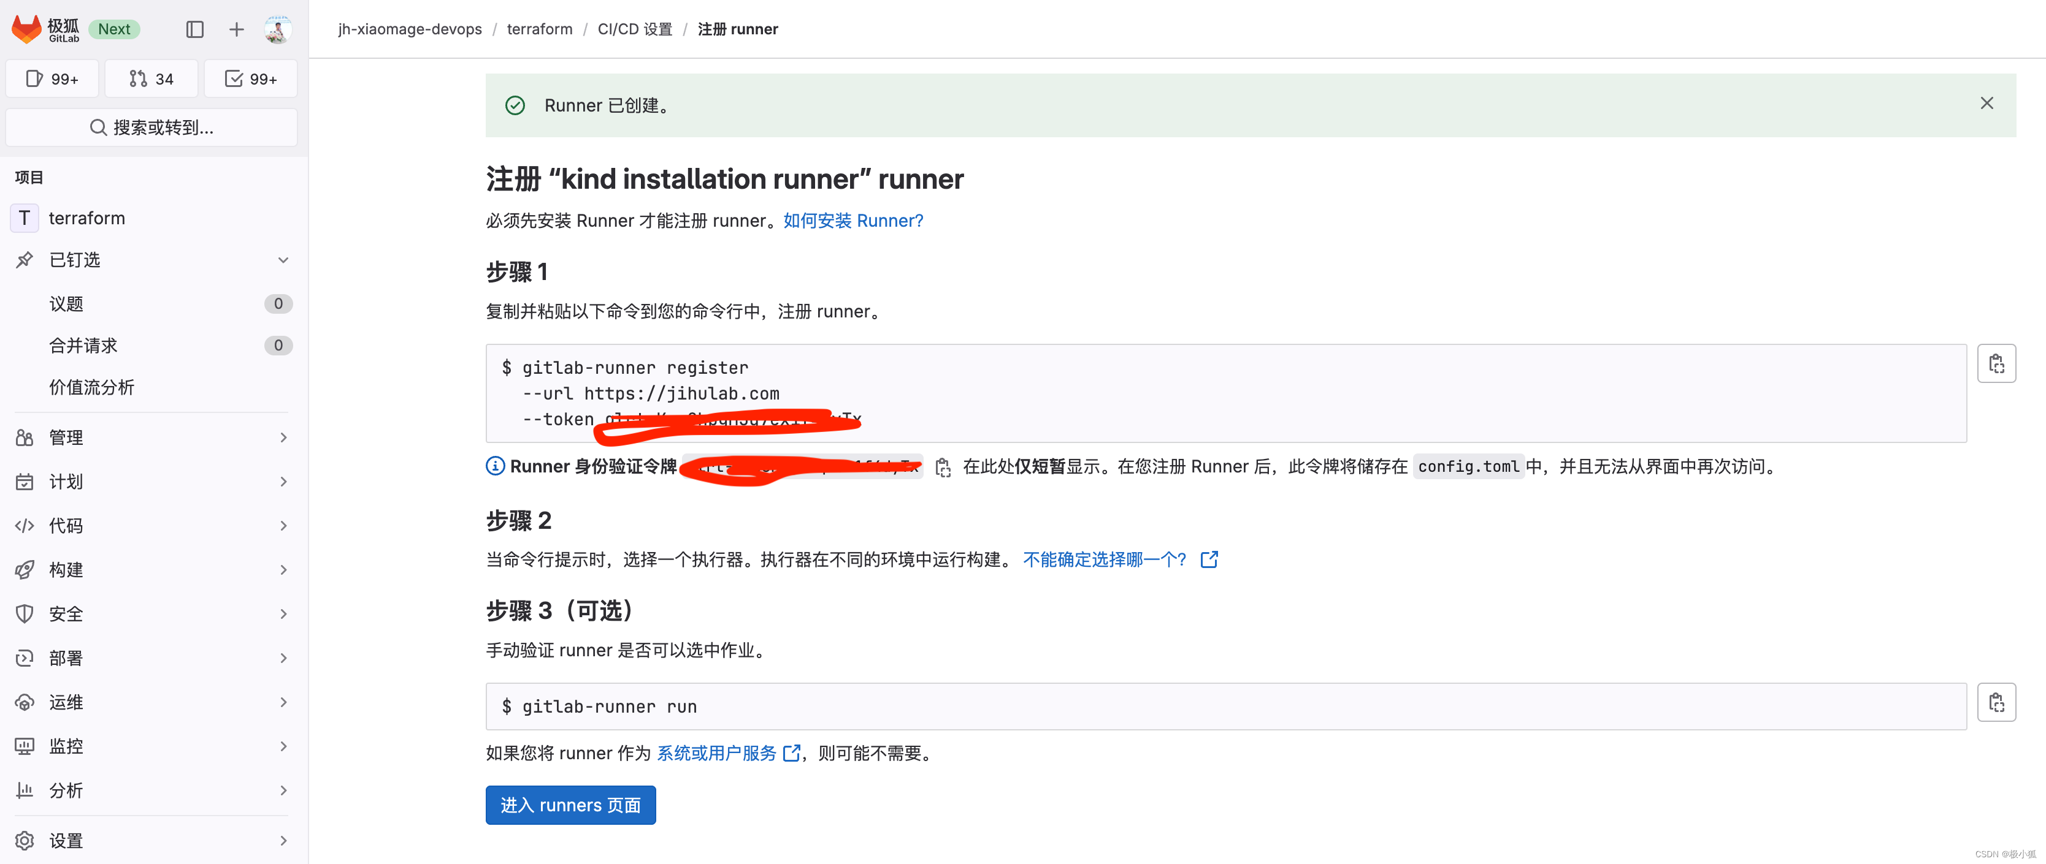
Task: Click the Monitor screen icon
Action: pos(25,746)
